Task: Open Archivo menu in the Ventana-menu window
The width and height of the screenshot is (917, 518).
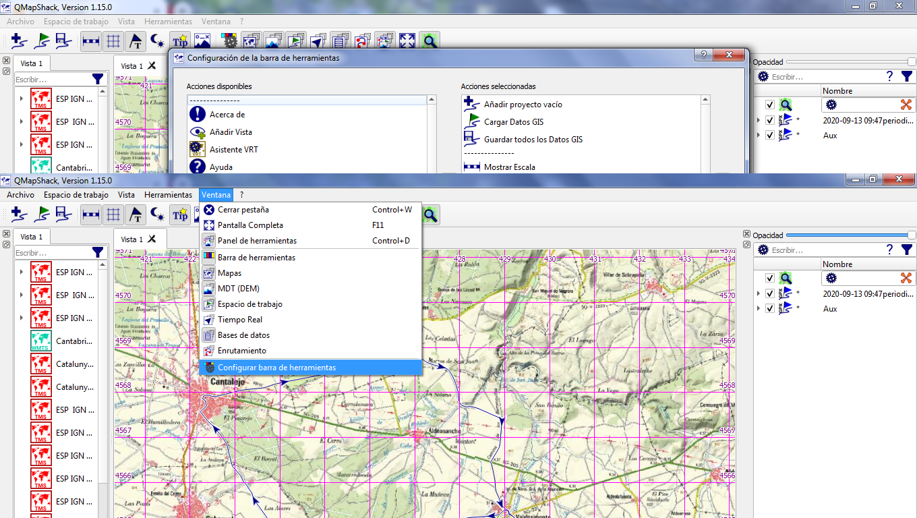Action: point(20,195)
